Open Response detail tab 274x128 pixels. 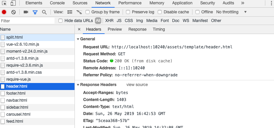pyautogui.click(x=137, y=29)
